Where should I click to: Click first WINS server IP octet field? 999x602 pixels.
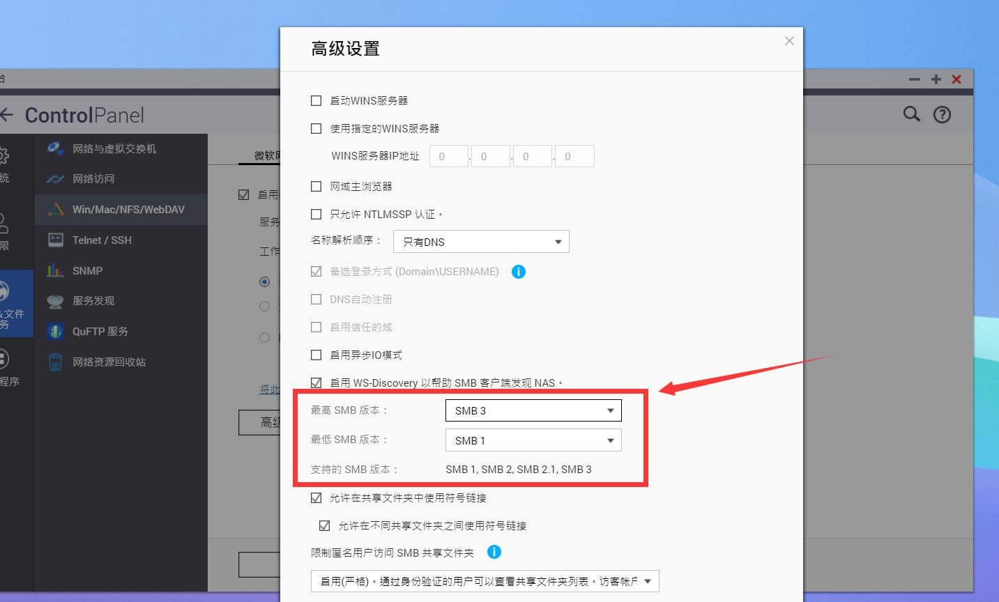click(449, 156)
